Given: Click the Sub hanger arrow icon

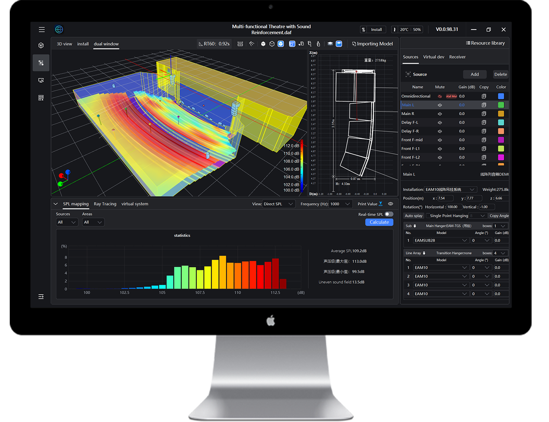Looking at the screenshot, I should pyautogui.click(x=415, y=226).
